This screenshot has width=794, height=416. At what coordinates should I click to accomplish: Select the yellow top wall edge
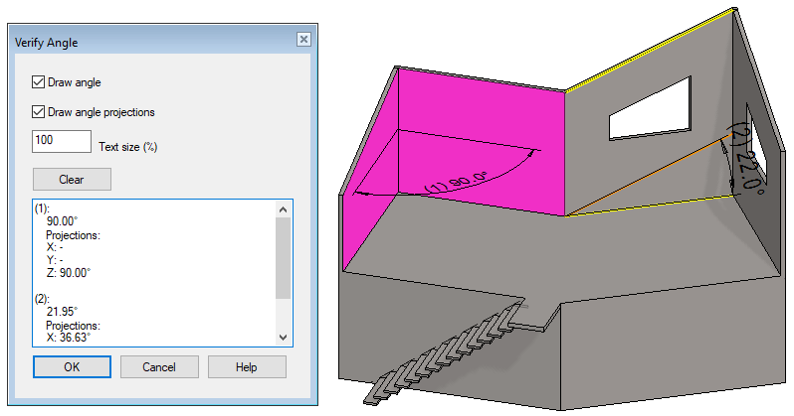point(650,50)
